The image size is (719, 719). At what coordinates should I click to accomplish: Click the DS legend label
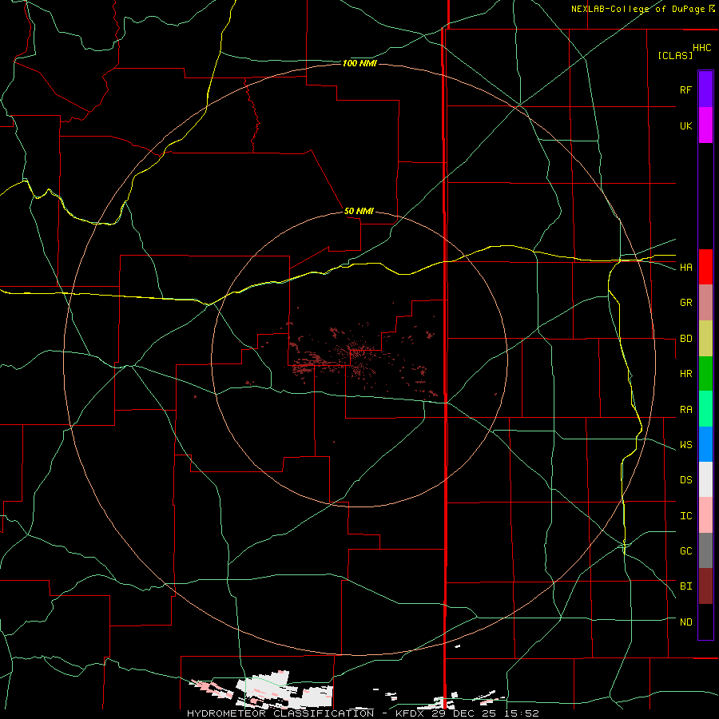[x=685, y=480]
